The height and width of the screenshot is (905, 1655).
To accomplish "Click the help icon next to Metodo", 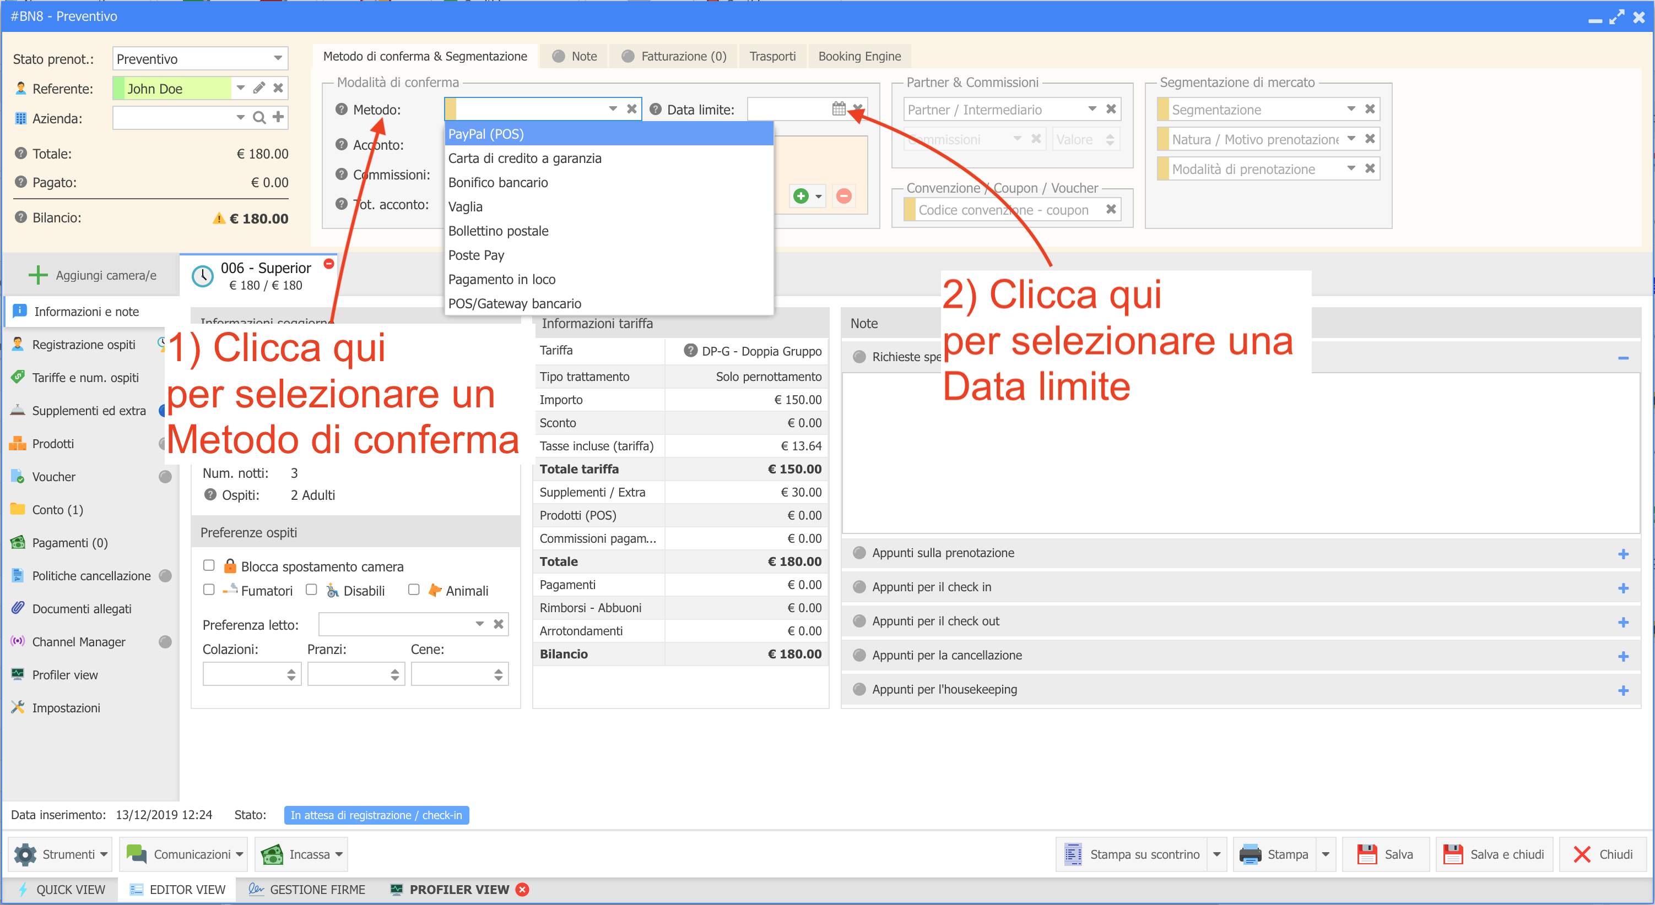I will point(342,109).
